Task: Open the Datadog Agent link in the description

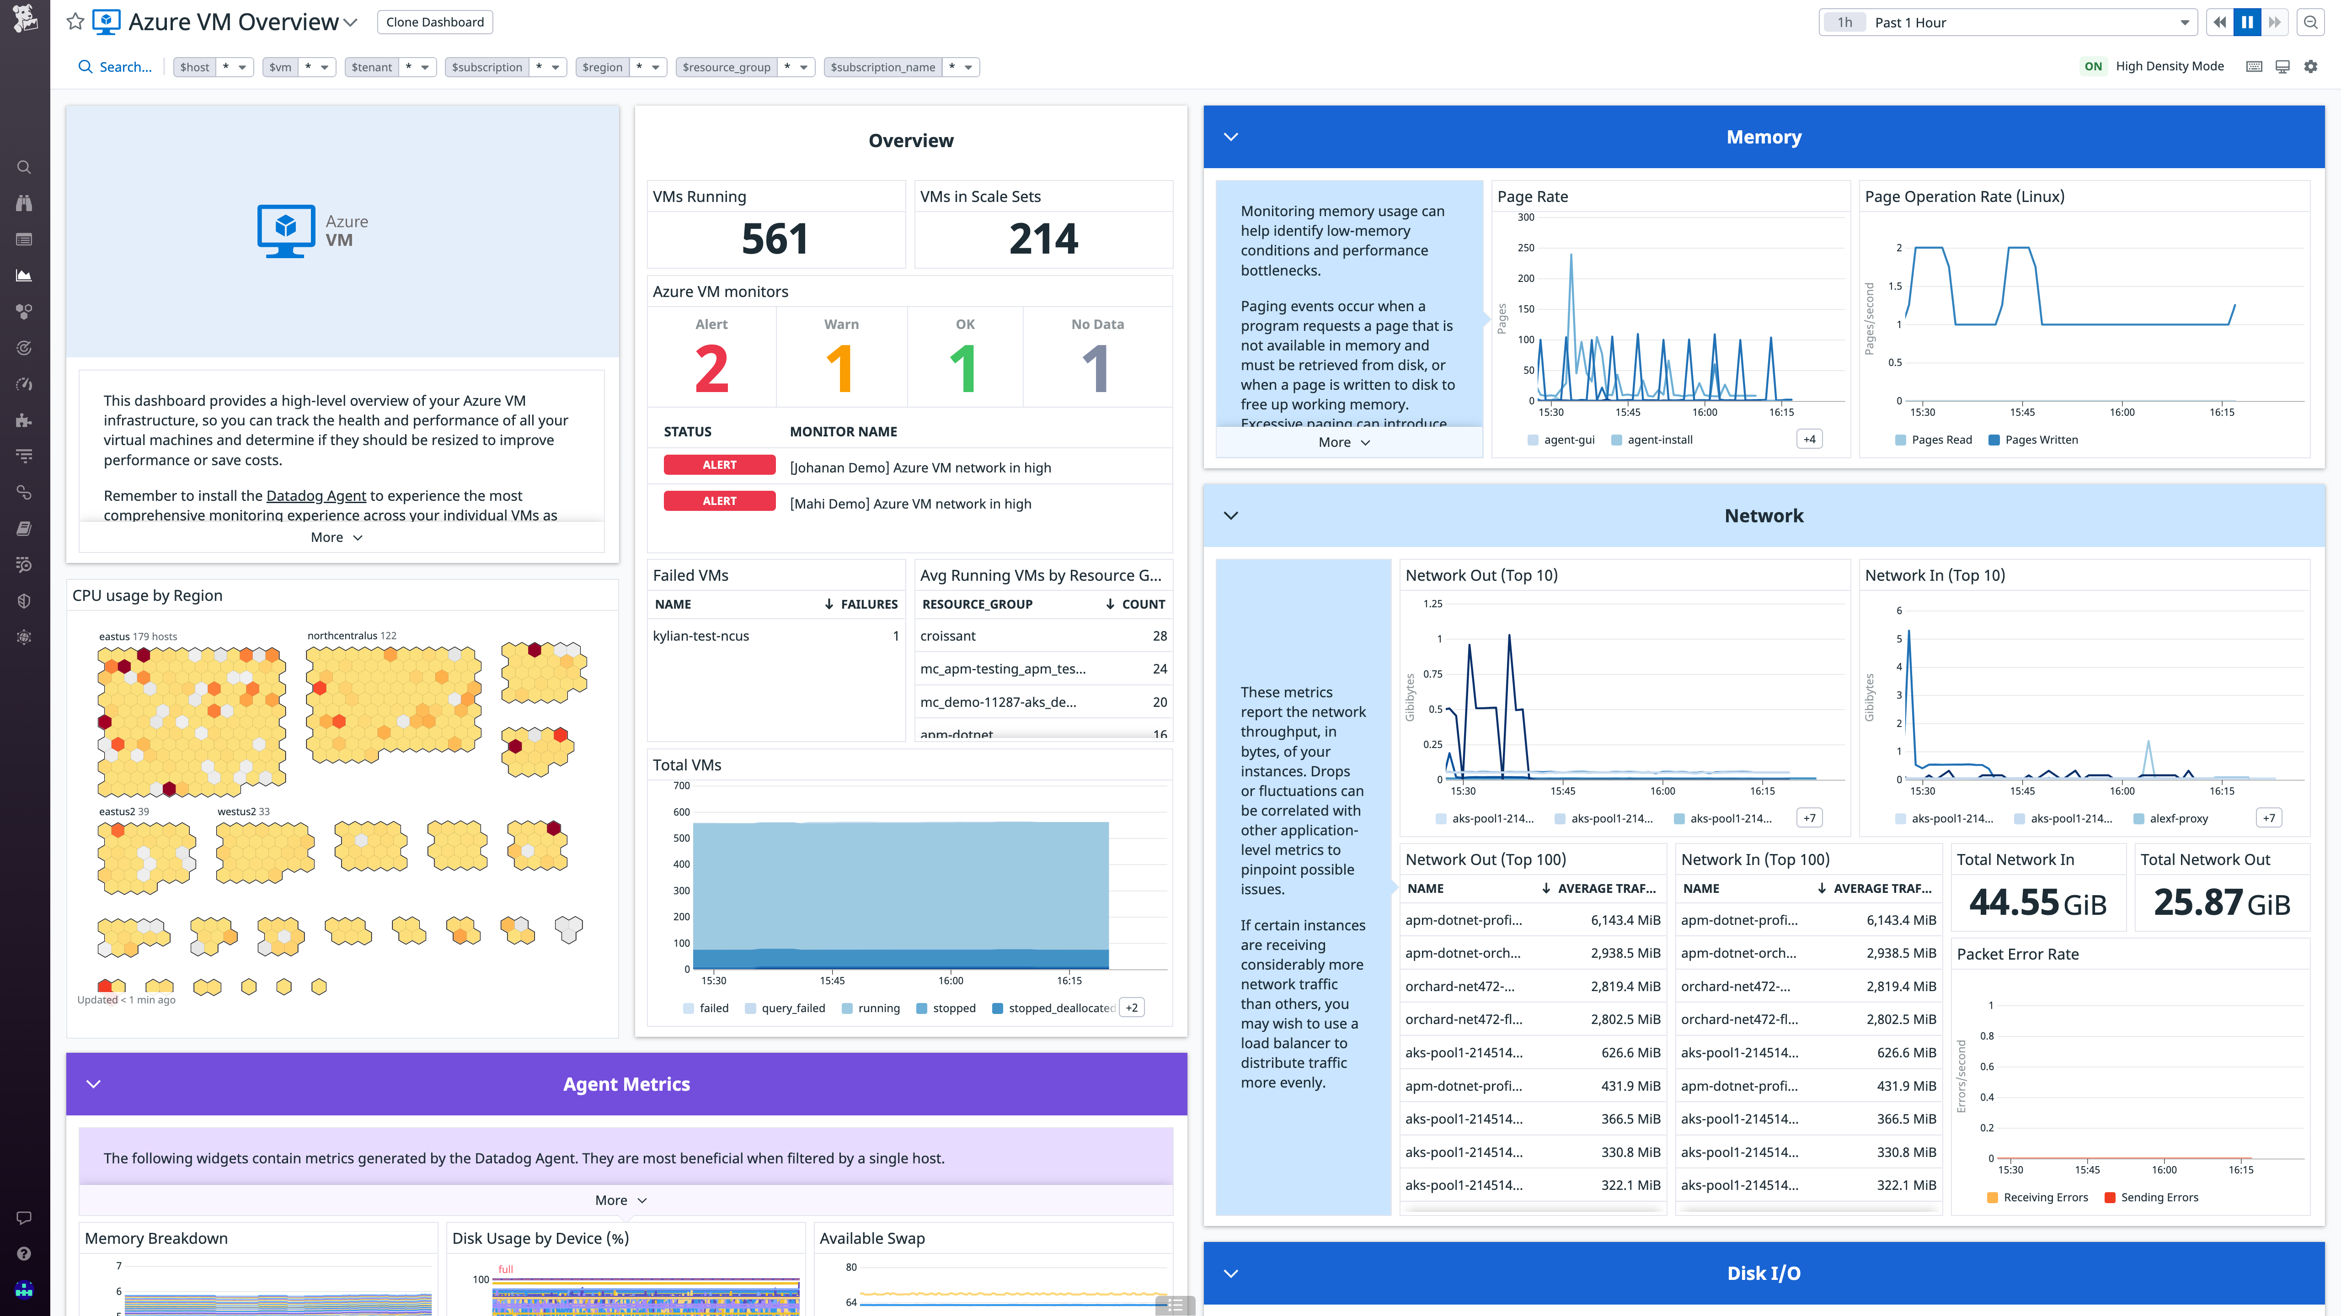Action: (315, 496)
